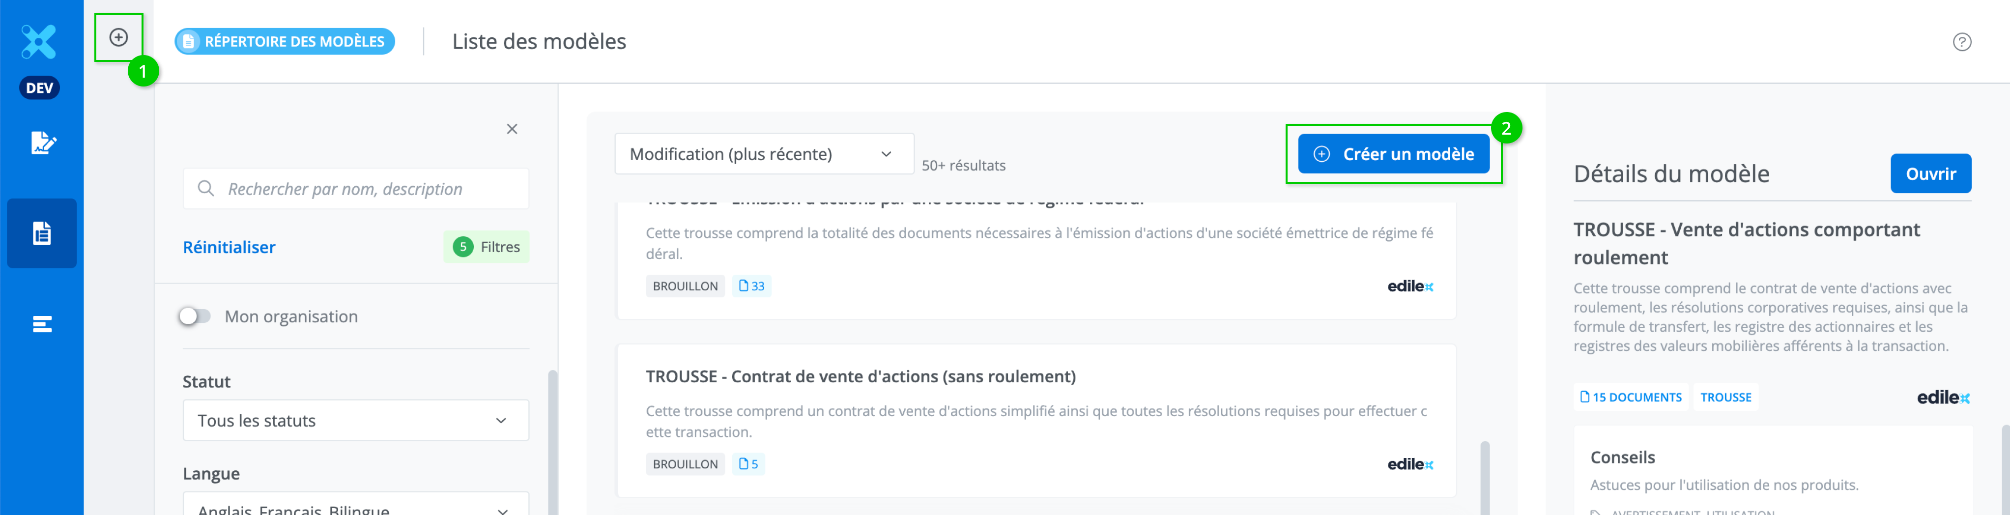
Task: Click the Edilex X logo in sidebar
Action: click(39, 42)
